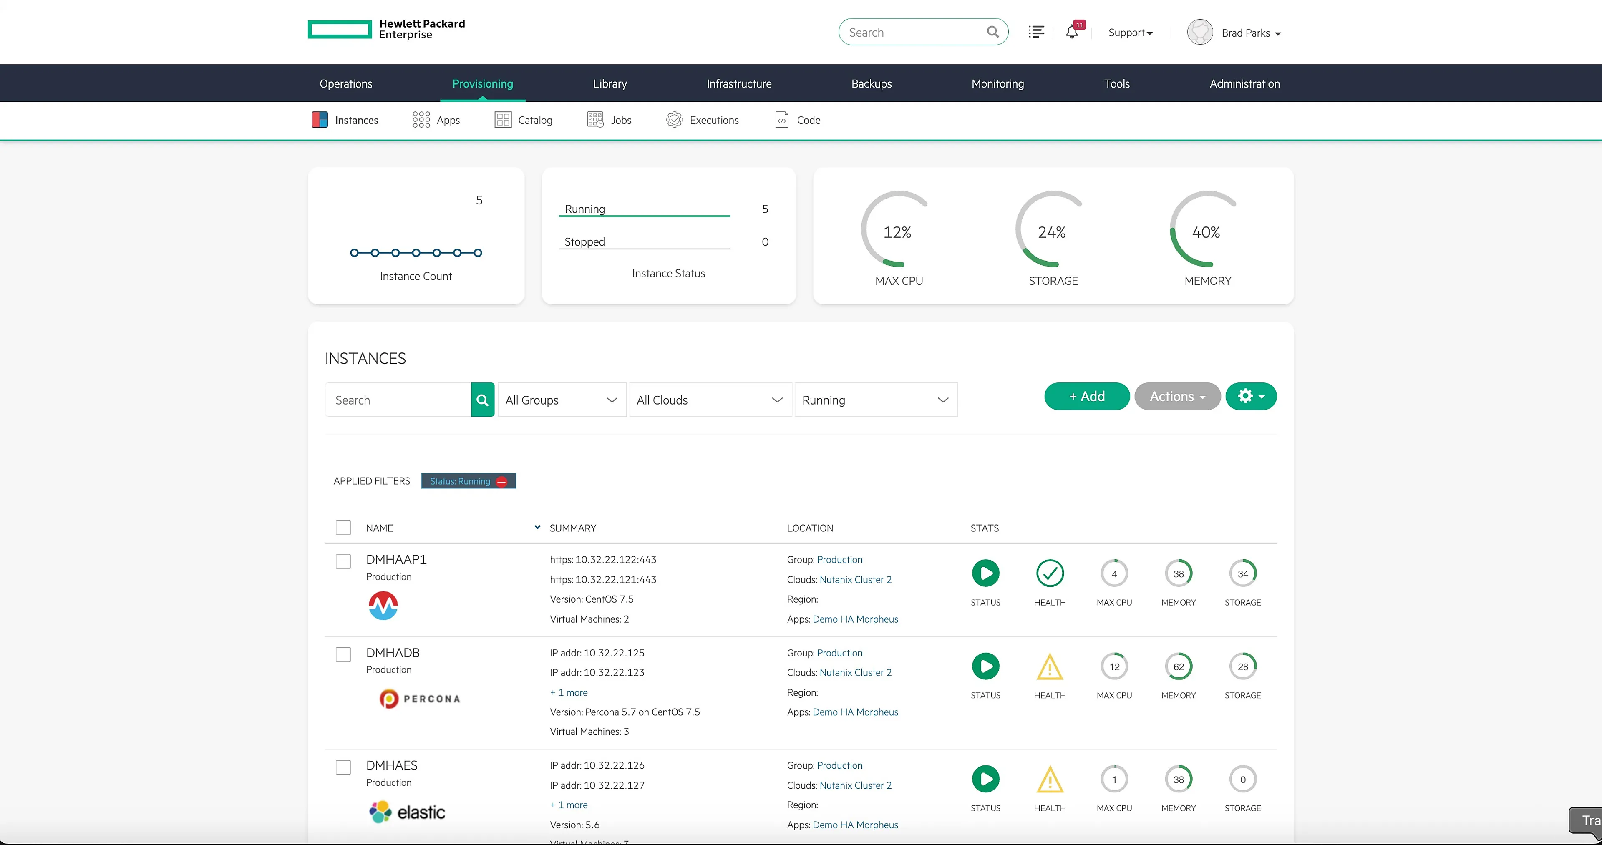Expand the All Groups dropdown
1602x845 pixels.
coord(562,400)
